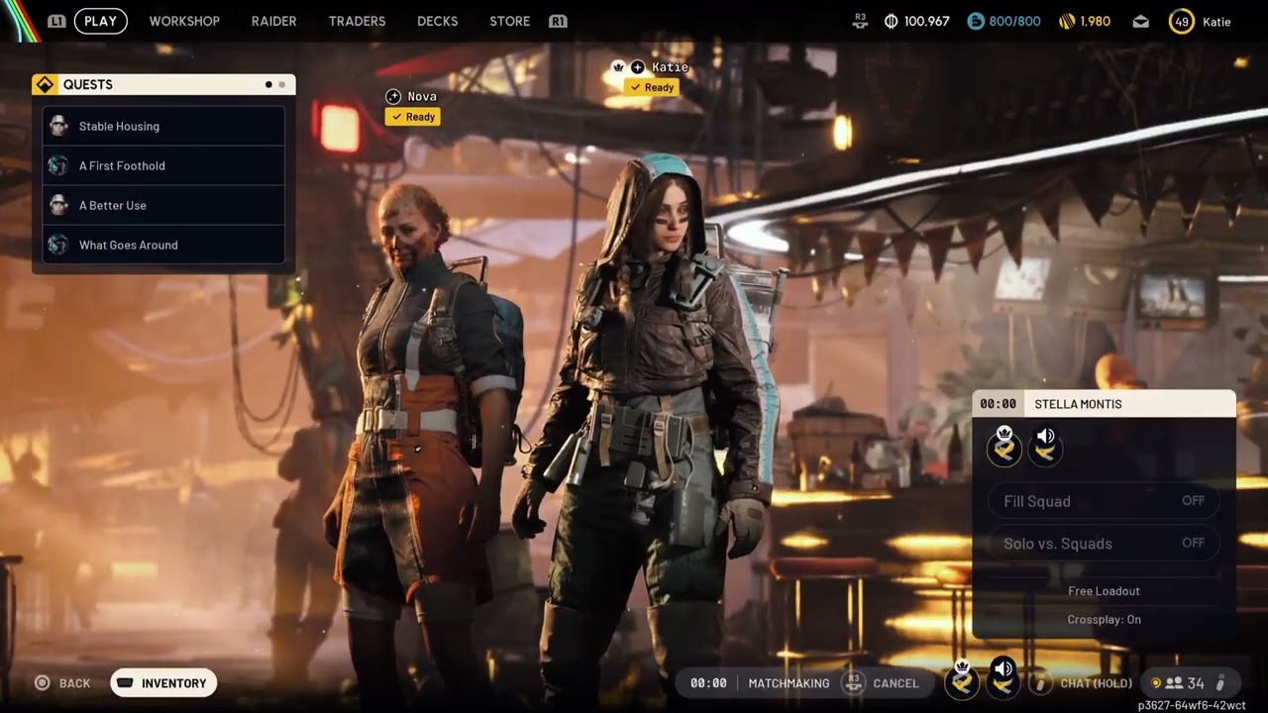Toggle the Solo vs. Squads option
Image resolution: width=1268 pixels, height=713 pixels.
point(1104,543)
